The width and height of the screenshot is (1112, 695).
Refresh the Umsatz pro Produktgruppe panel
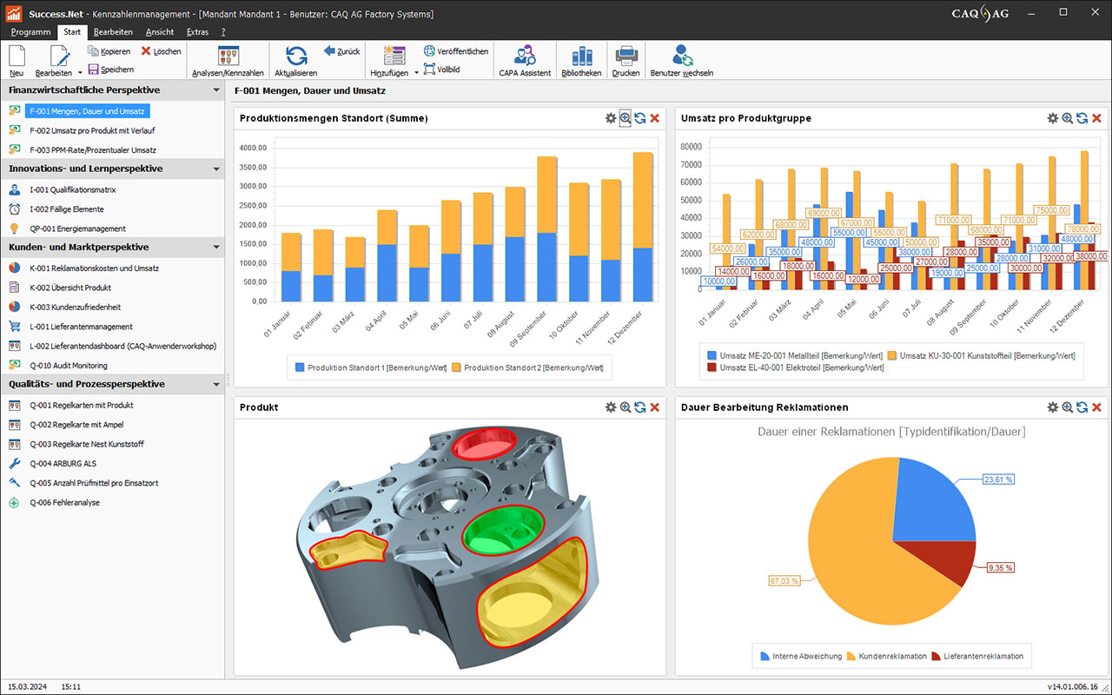(1082, 118)
